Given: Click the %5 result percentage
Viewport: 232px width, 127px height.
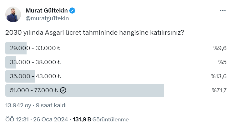Looking at the screenshot, I should tap(222, 62).
